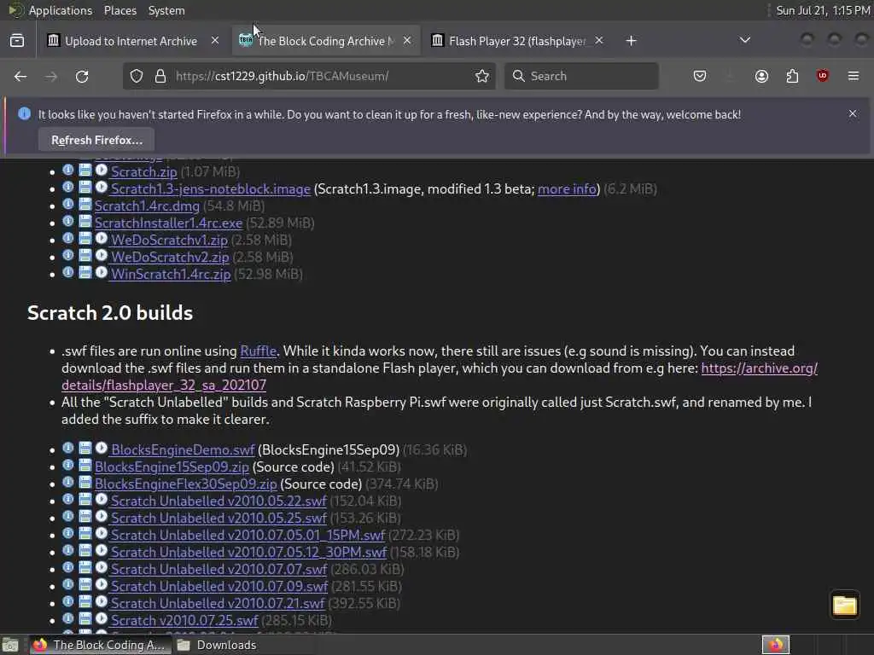Click save icon for ScratchInstaller1.4rc.exe
This screenshot has height=655, width=874.
coord(84,221)
